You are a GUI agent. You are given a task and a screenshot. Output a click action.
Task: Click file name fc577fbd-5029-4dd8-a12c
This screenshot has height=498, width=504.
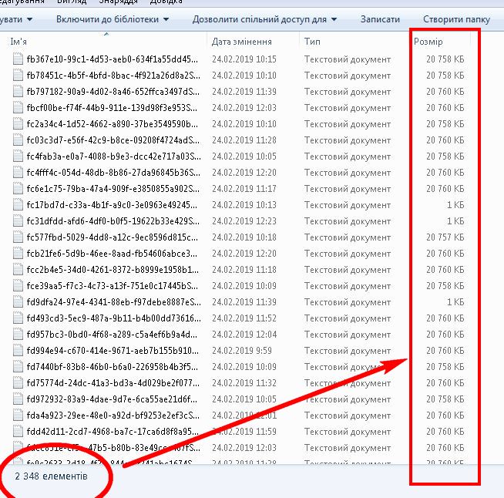[x=113, y=237]
